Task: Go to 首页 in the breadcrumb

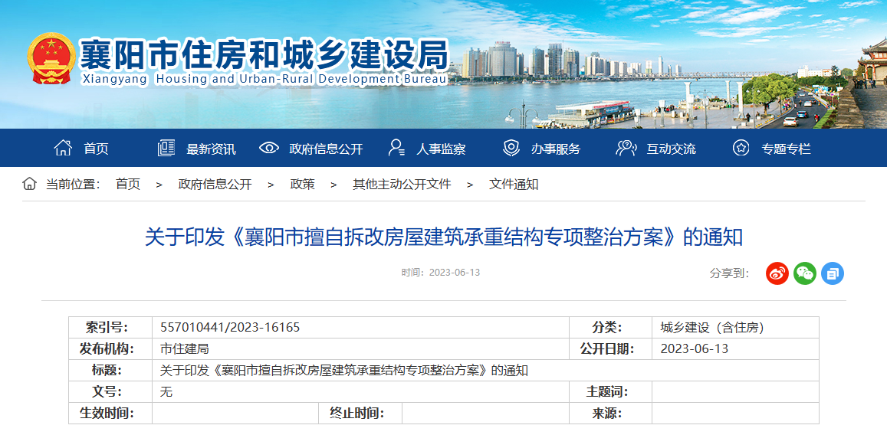Action: (x=128, y=184)
